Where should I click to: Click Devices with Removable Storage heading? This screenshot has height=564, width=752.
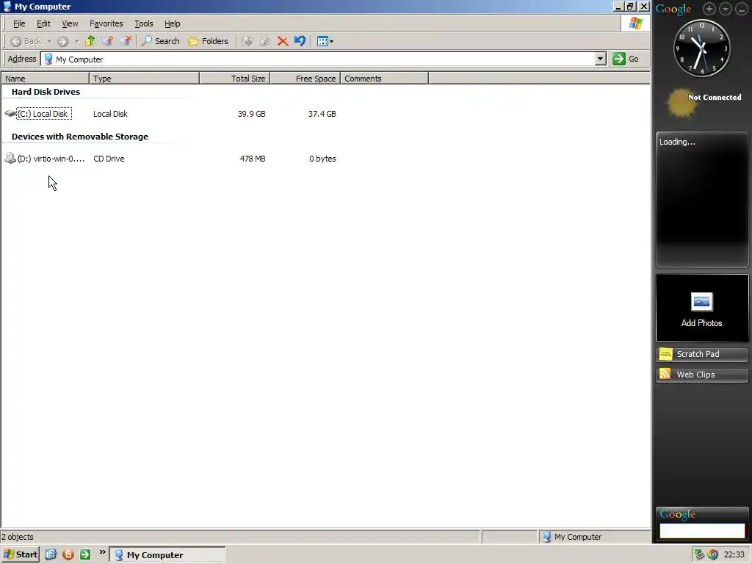[x=79, y=137]
